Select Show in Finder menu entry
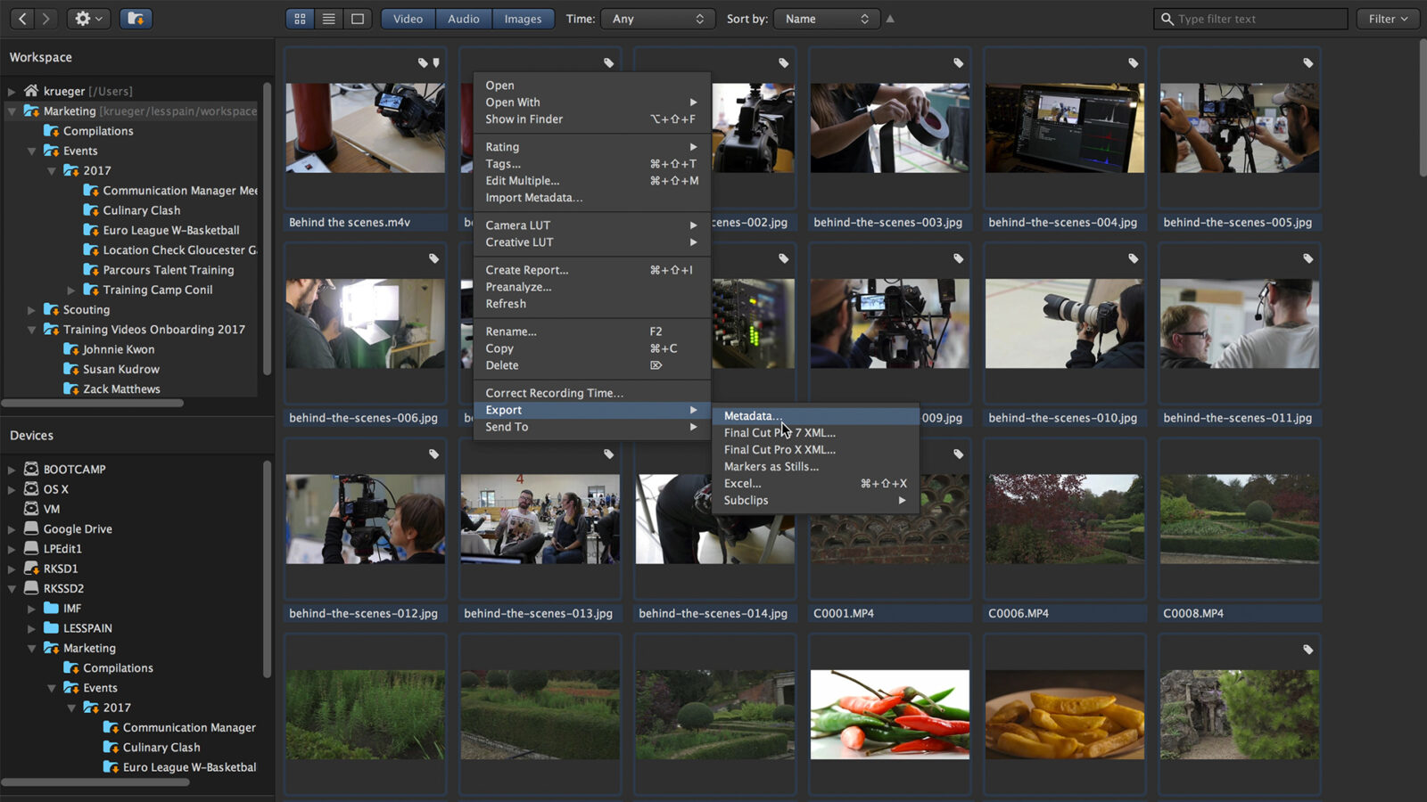The image size is (1427, 802). (591, 119)
